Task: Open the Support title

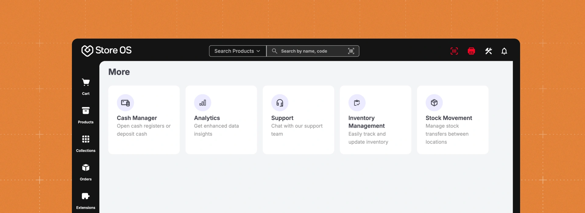Action: click(x=282, y=118)
